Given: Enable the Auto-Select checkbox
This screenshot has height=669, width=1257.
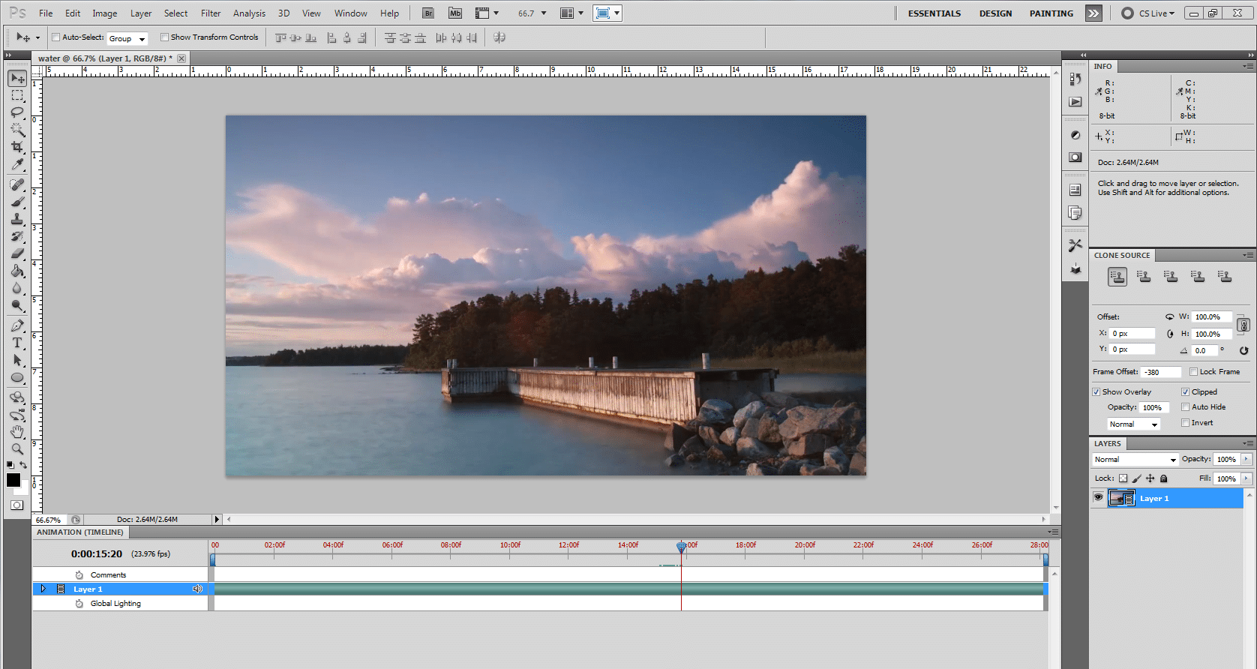Looking at the screenshot, I should coord(55,37).
